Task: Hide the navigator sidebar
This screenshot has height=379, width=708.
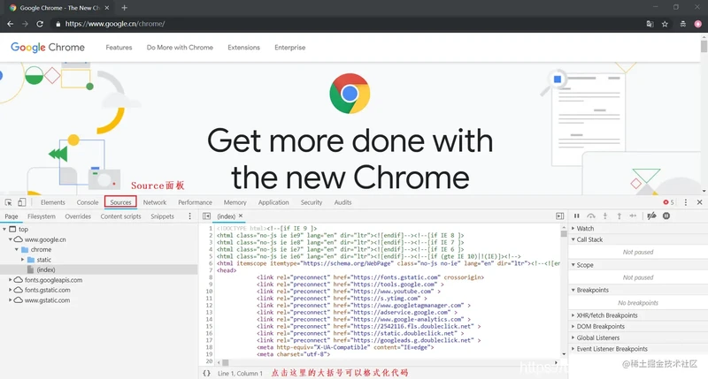Action: pos(206,216)
